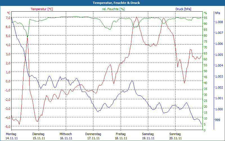Click the '0,0' temperature axis value
Image resolution: width=225 pixels, height=141 pixels.
tap(8, 81)
